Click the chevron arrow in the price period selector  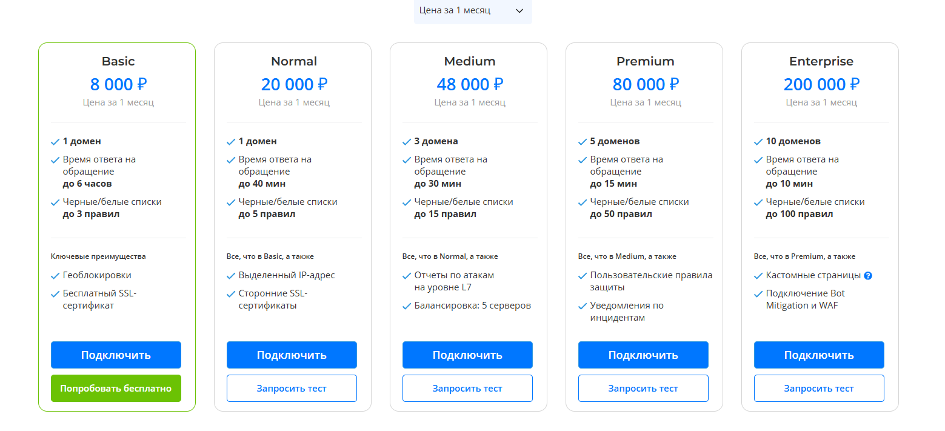[519, 11]
